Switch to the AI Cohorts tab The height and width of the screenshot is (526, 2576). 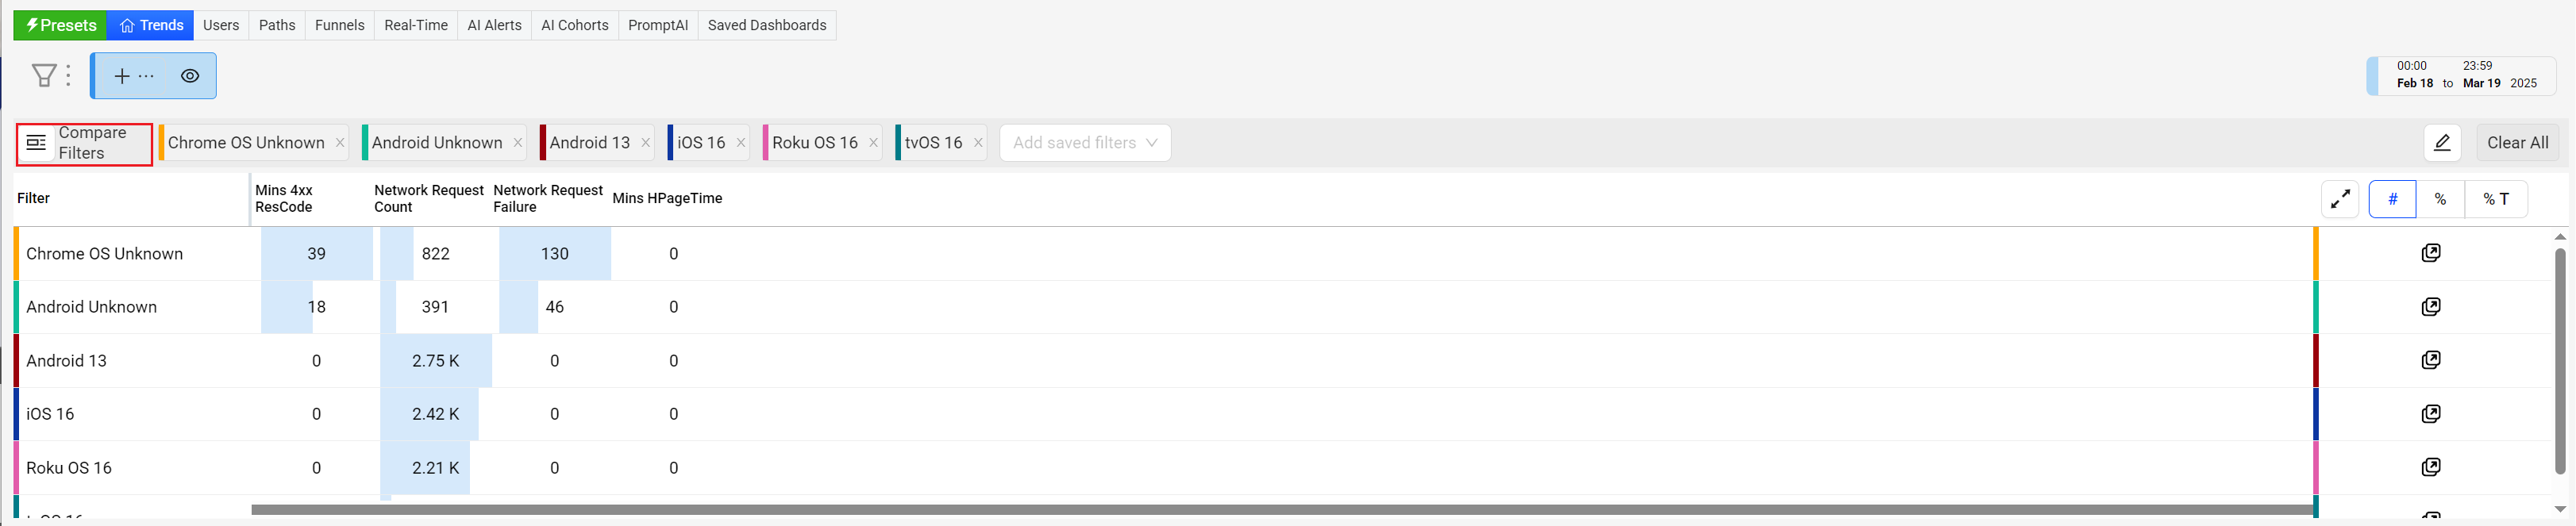coord(574,25)
